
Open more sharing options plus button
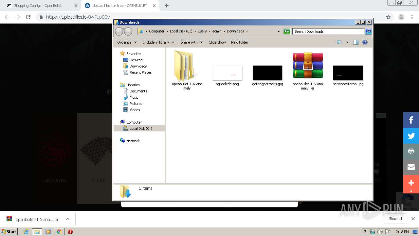click(x=411, y=184)
